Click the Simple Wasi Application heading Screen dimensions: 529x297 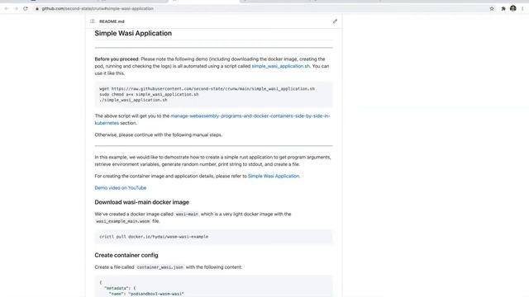(x=133, y=33)
